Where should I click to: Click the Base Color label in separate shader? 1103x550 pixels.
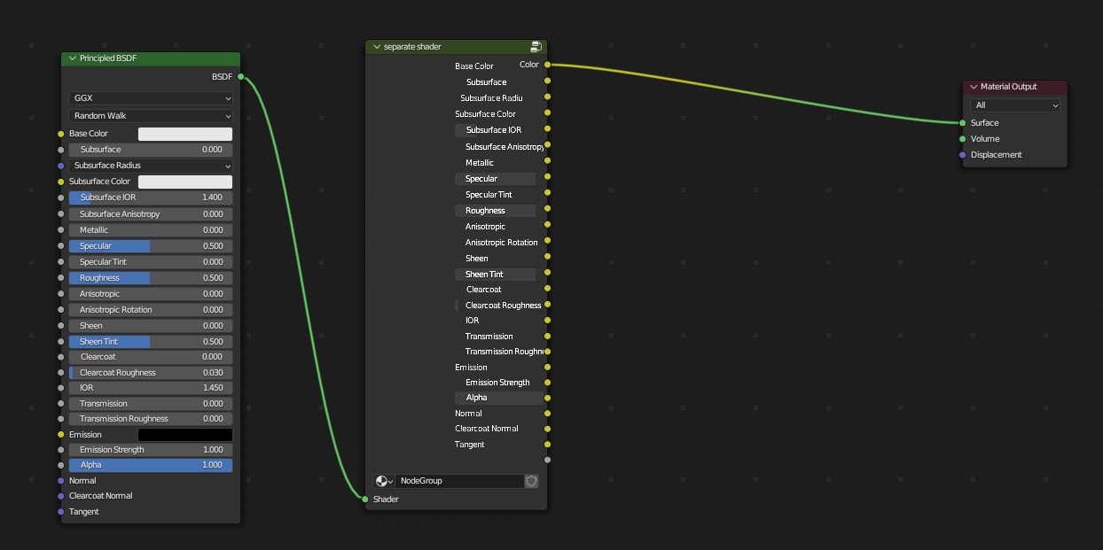474,66
